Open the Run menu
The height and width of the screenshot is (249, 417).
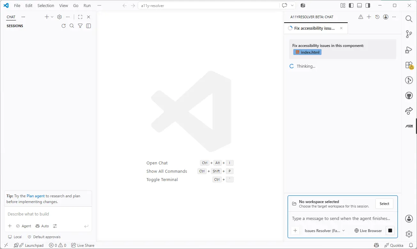tap(87, 5)
